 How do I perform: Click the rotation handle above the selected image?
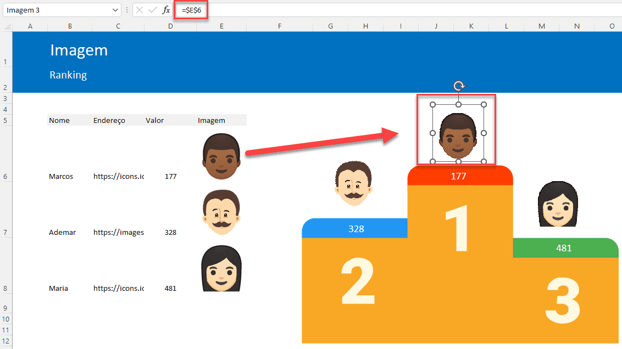tap(458, 86)
